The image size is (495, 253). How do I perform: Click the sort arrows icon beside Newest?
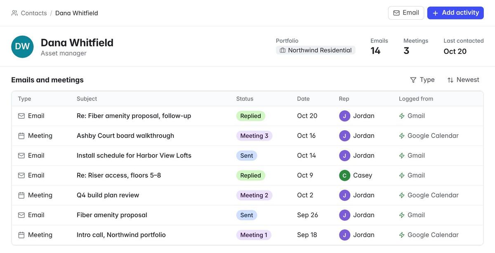450,80
